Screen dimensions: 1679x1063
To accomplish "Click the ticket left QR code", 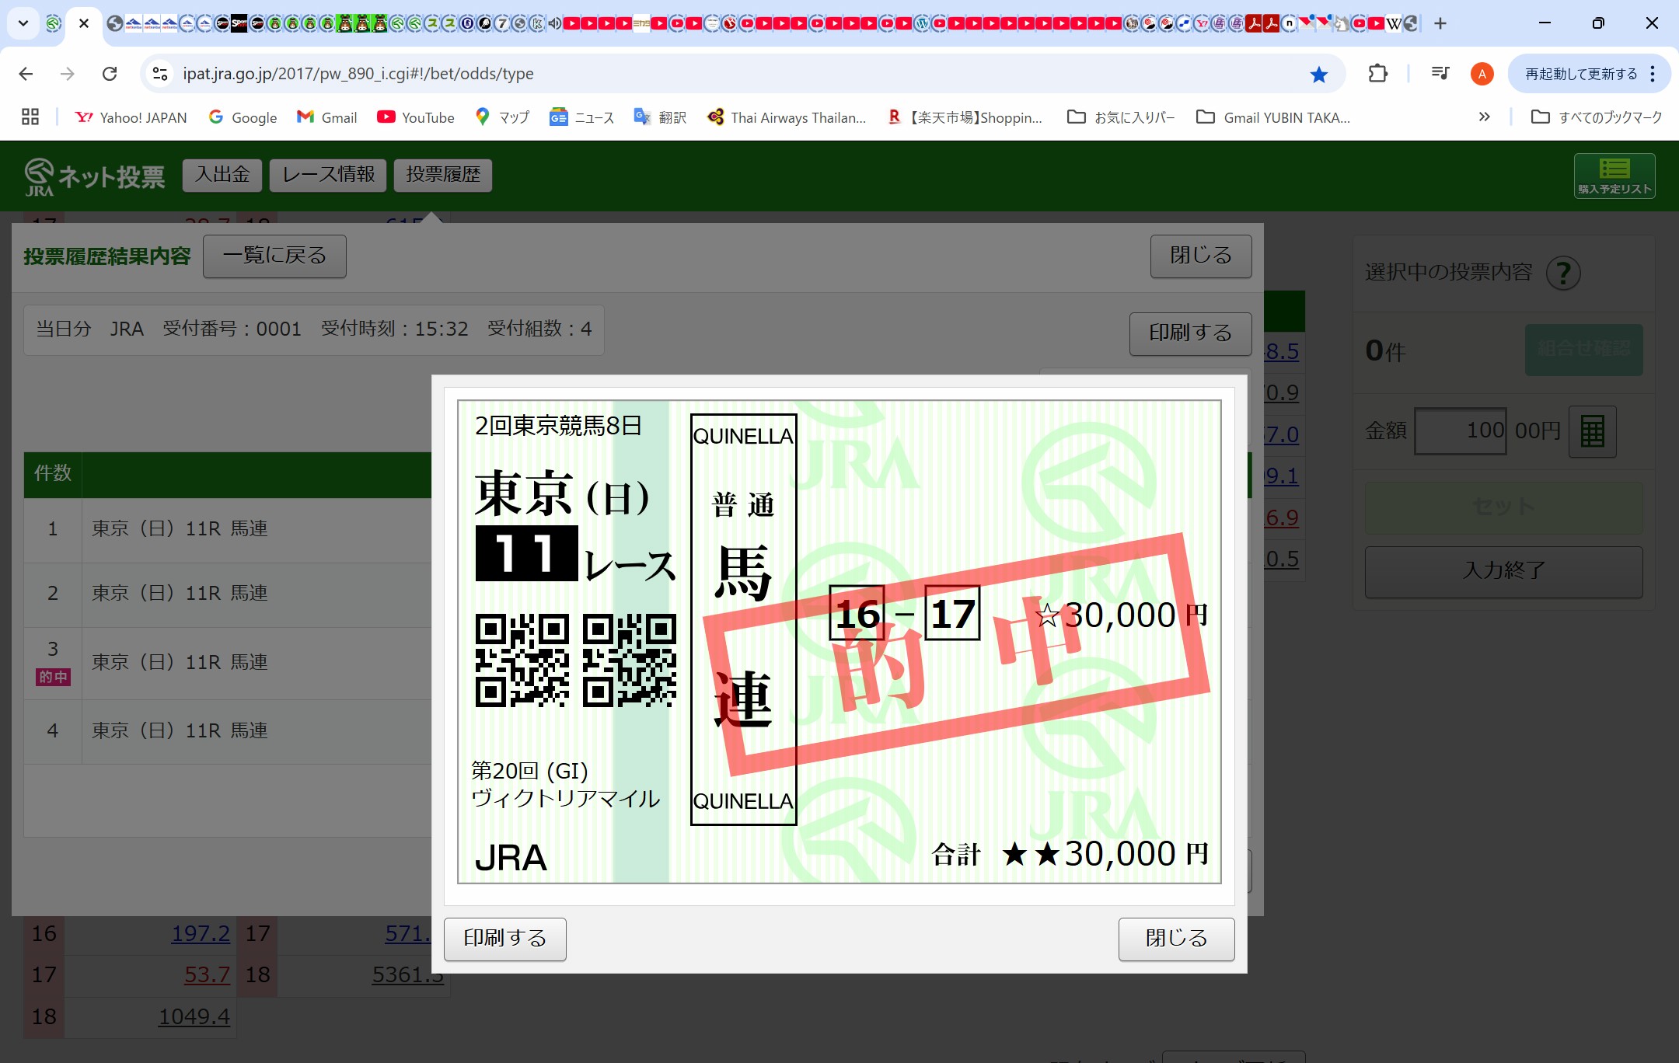I will tap(522, 660).
